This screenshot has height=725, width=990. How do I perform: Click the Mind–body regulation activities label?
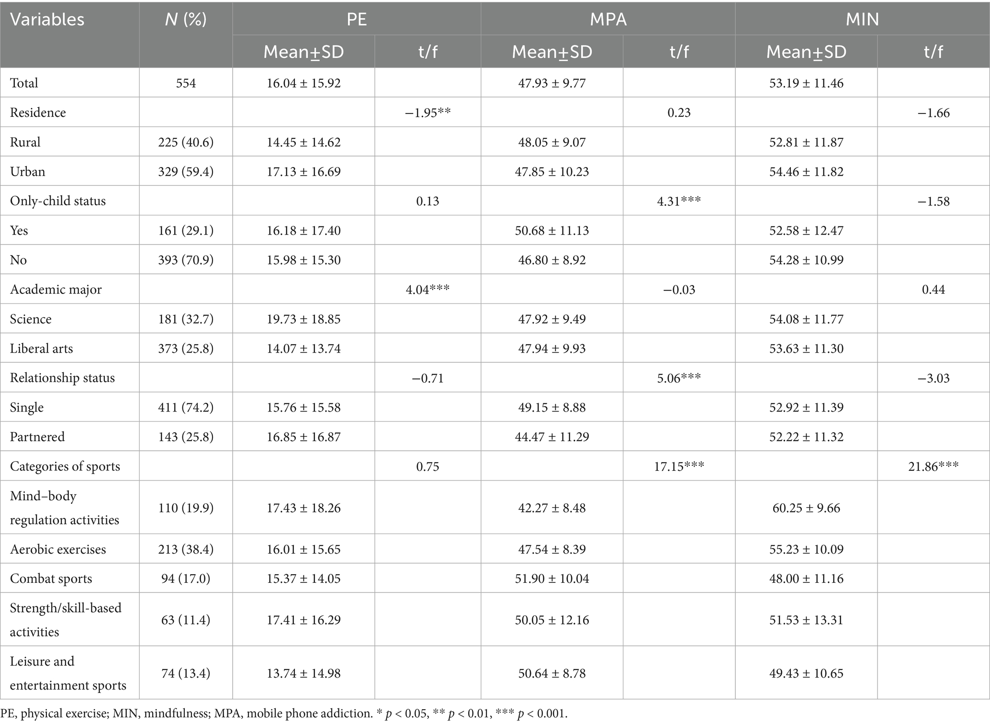click(x=64, y=508)
